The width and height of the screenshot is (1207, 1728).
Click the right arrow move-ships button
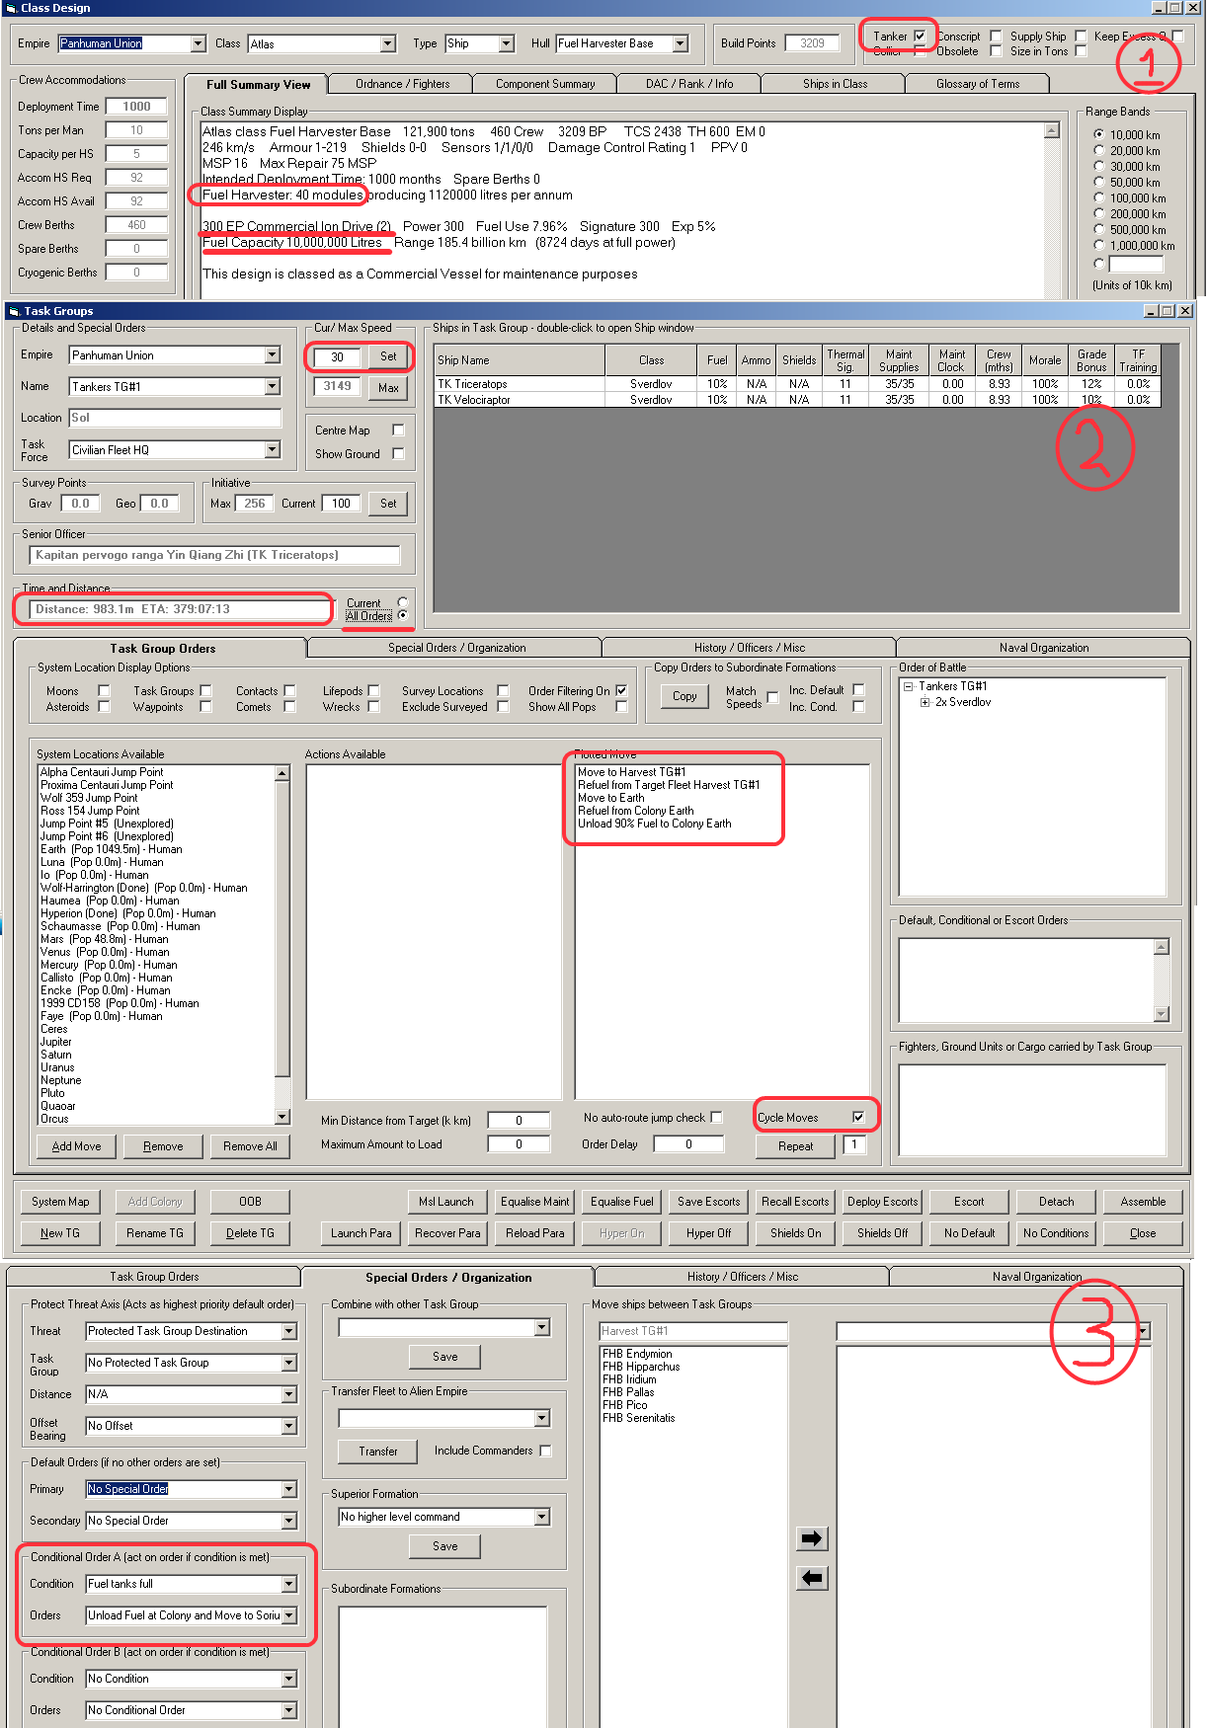pyautogui.click(x=812, y=1538)
